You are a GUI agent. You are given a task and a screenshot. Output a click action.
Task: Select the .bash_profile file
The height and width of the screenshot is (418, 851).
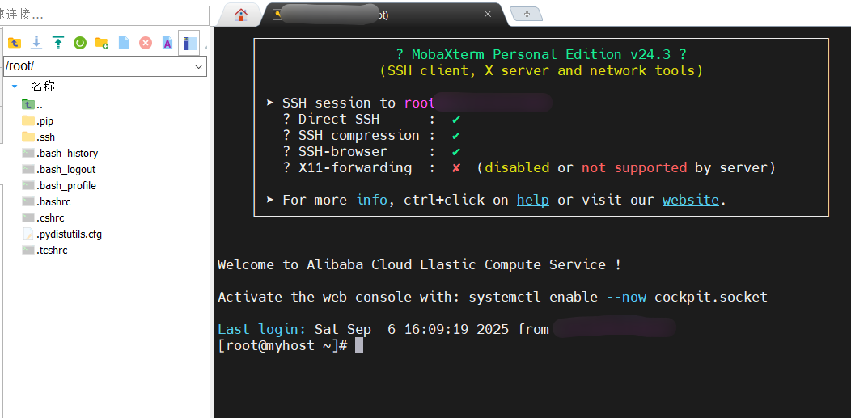(59, 186)
